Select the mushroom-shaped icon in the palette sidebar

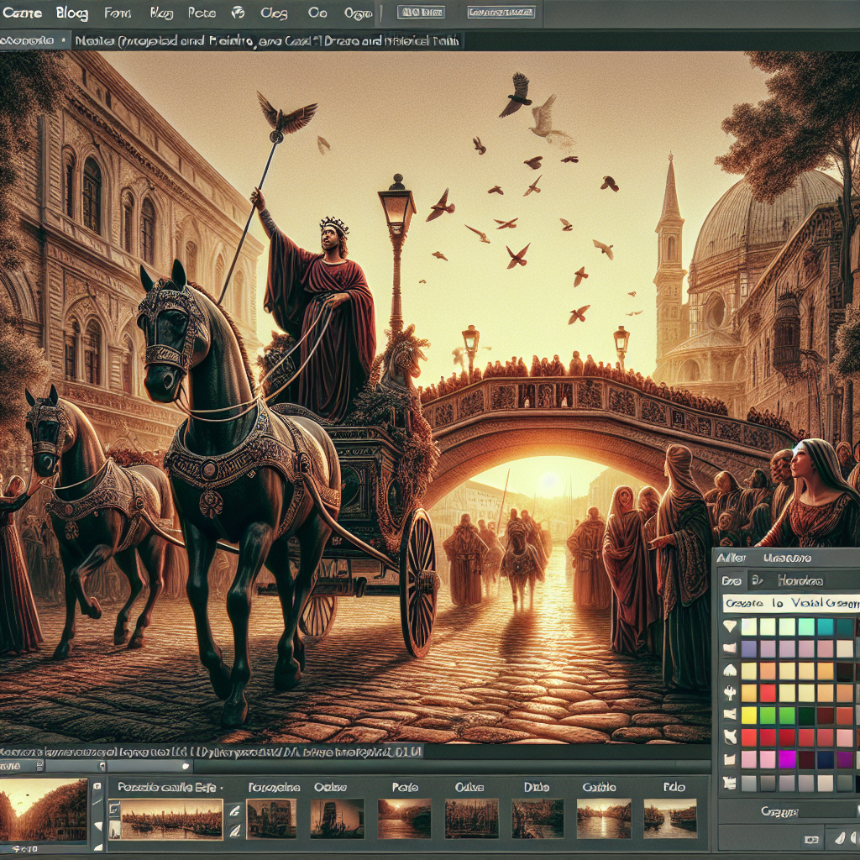click(x=728, y=694)
